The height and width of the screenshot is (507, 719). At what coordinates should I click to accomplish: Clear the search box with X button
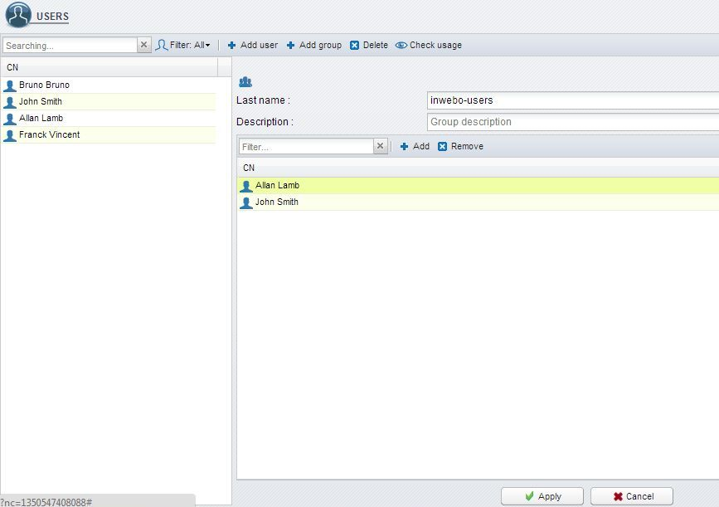click(x=144, y=46)
